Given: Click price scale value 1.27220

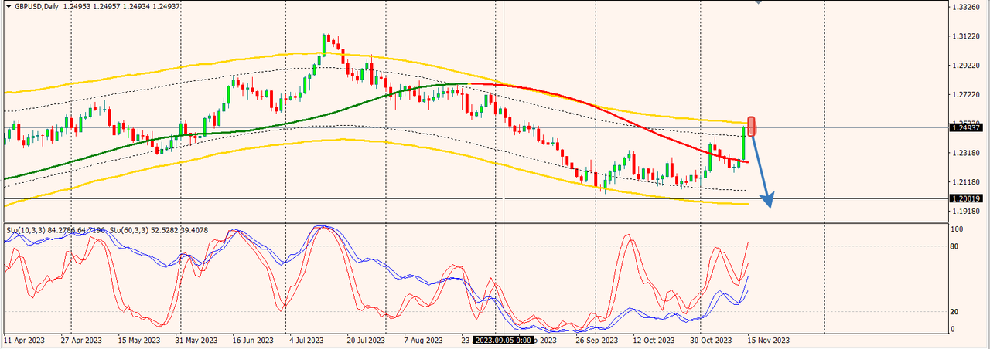Looking at the screenshot, I should click(x=968, y=95).
